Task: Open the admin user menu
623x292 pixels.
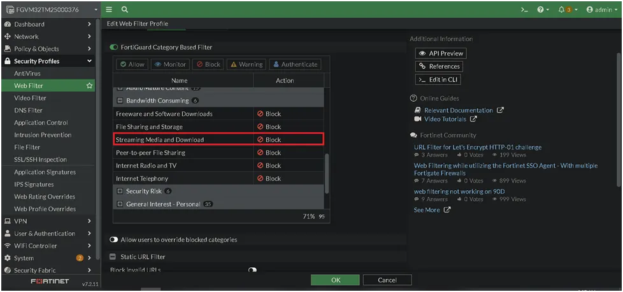Action: 601,10
